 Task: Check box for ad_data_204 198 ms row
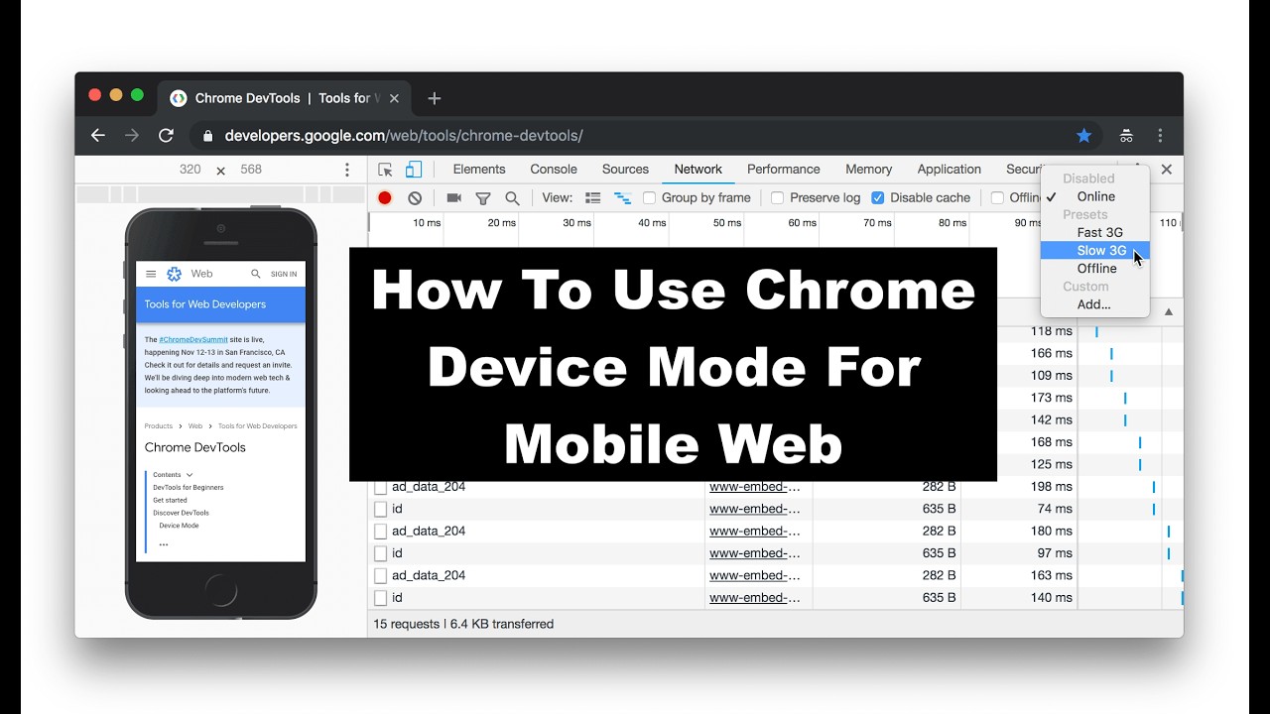pyautogui.click(x=380, y=487)
